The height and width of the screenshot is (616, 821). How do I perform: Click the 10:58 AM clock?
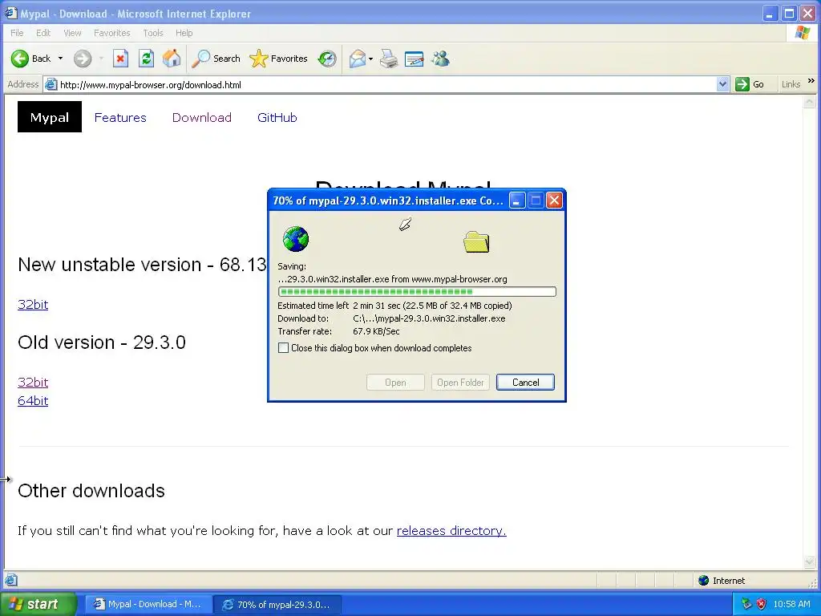coord(791,604)
